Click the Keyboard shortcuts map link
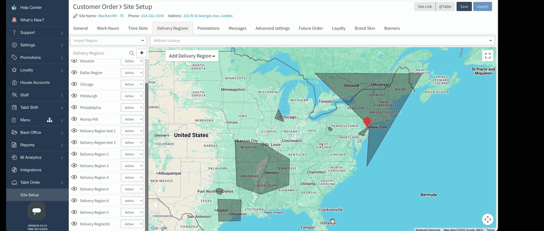The height and width of the screenshot is (231, 544). (x=428, y=230)
